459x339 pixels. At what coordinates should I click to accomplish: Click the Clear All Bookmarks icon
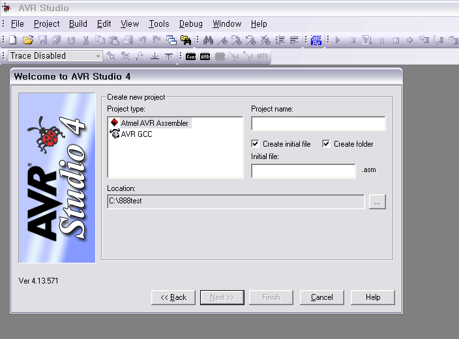coord(265,40)
